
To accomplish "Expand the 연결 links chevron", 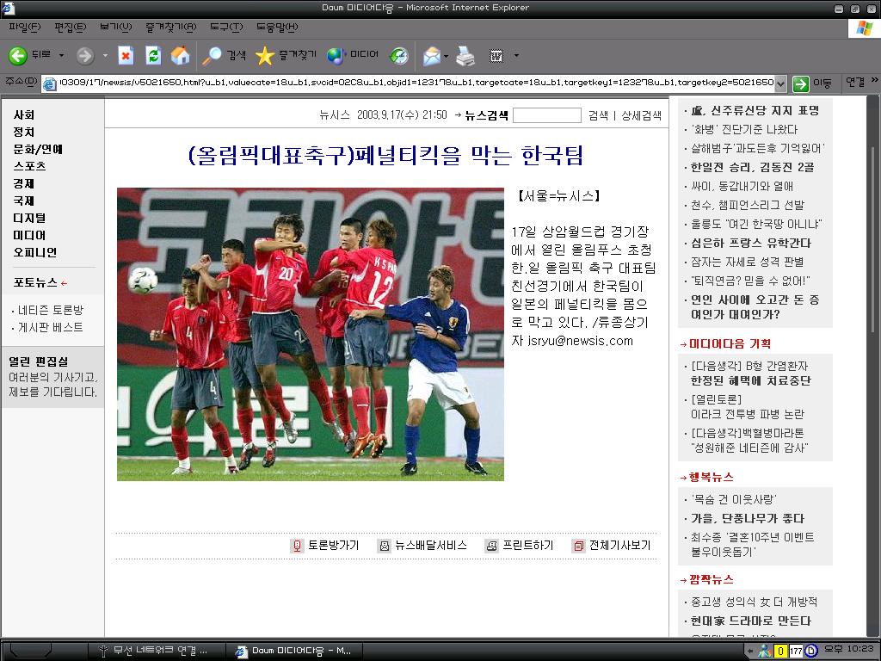I will [874, 81].
